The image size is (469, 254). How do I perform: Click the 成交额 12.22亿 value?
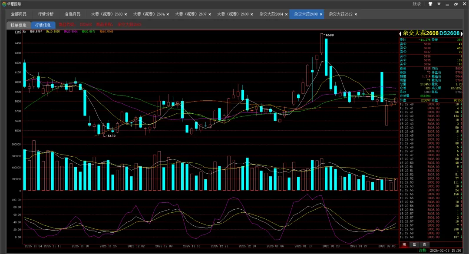coord(456,88)
